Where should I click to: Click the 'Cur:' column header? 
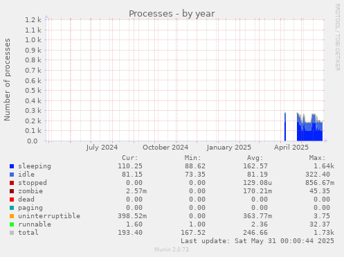(x=130, y=158)
